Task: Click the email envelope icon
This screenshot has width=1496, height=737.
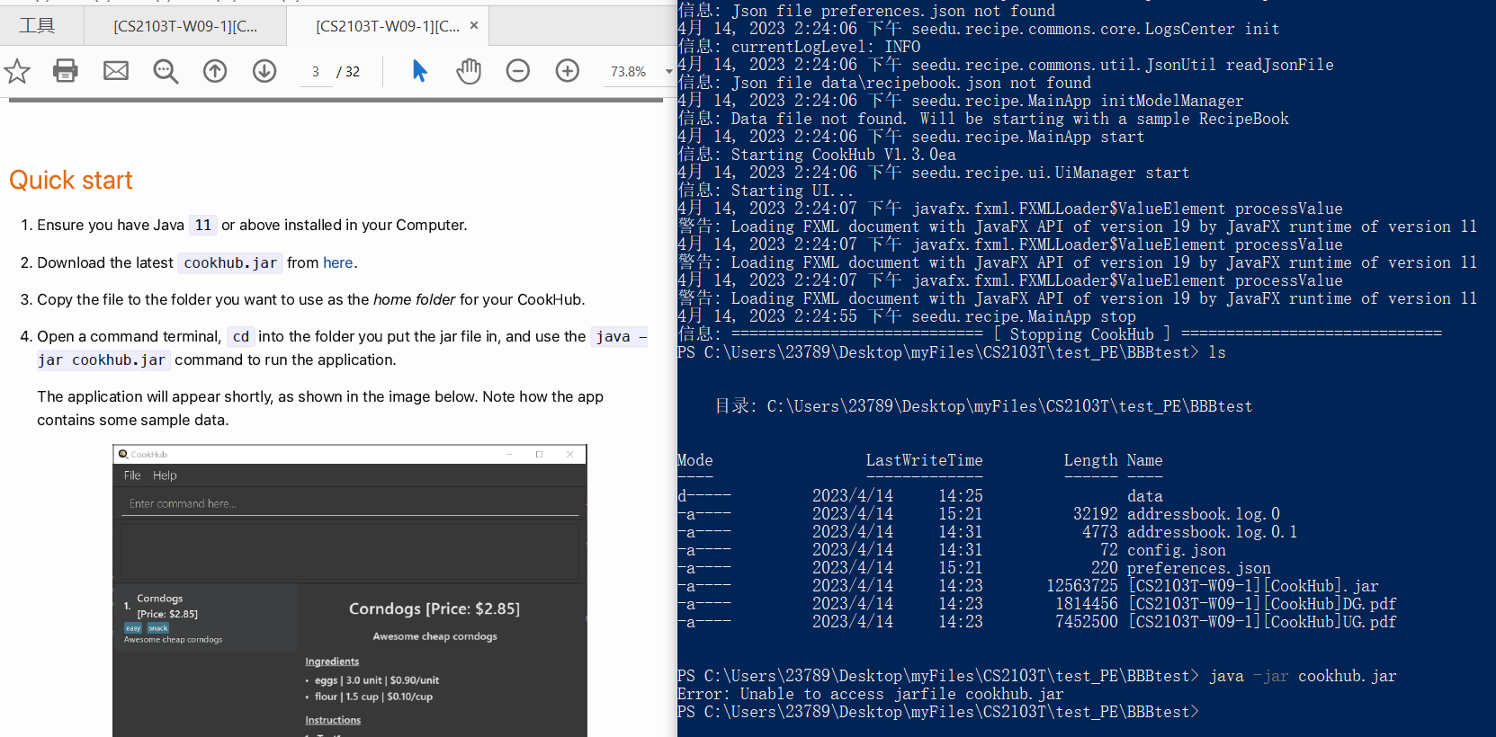Action: click(116, 71)
